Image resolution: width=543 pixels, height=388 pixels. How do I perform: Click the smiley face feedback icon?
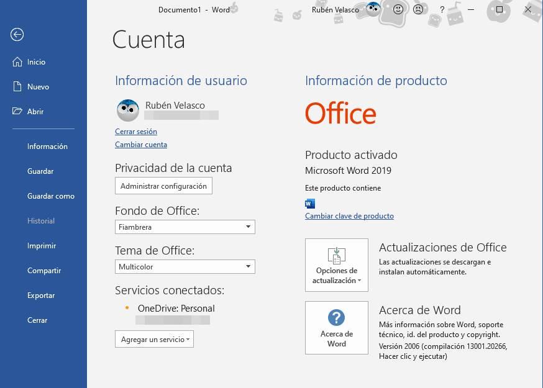click(x=398, y=9)
